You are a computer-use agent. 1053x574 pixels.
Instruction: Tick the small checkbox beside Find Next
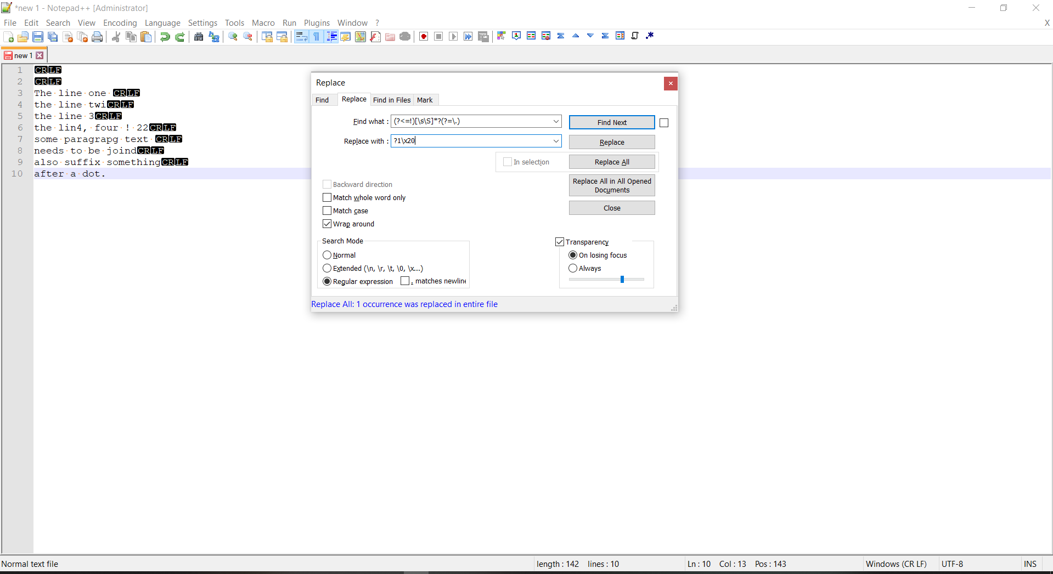[664, 123]
